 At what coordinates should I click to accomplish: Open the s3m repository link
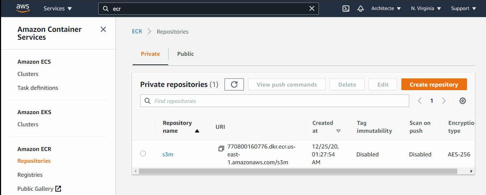click(168, 155)
